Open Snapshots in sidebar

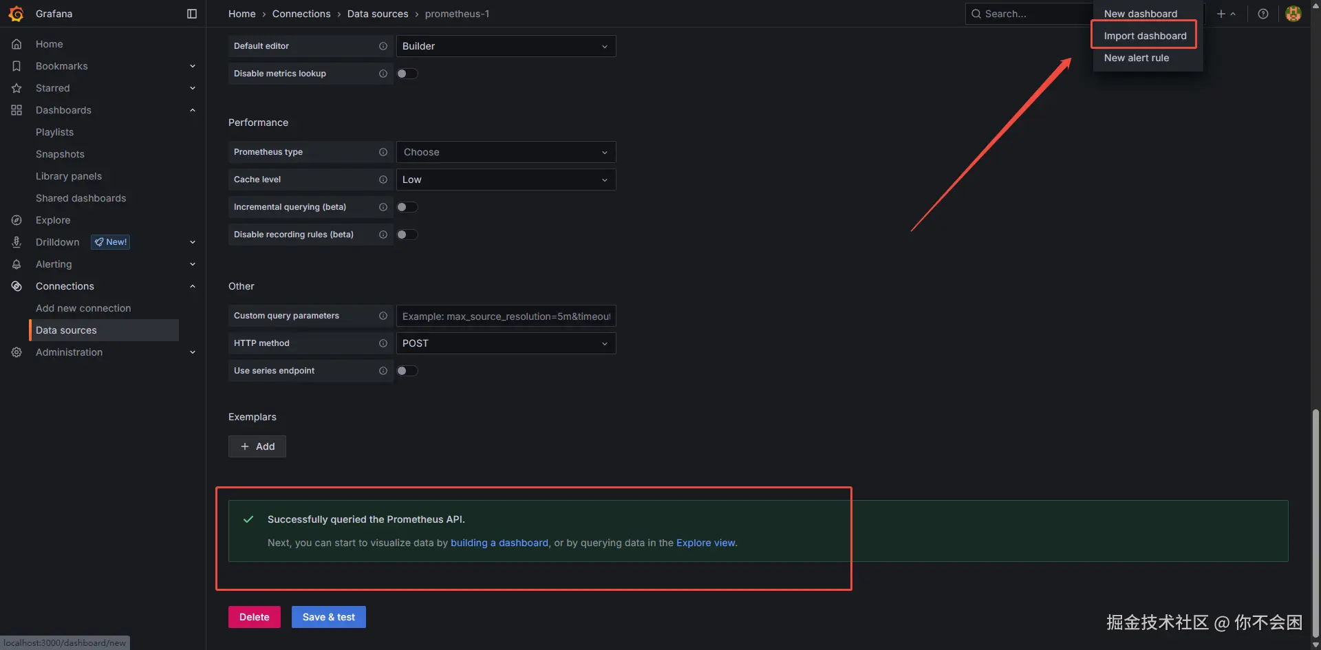(60, 154)
